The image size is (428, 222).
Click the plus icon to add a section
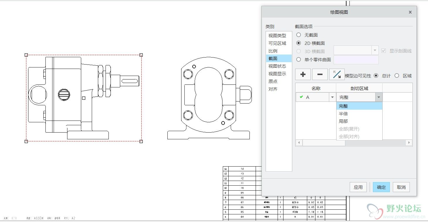coord(303,74)
